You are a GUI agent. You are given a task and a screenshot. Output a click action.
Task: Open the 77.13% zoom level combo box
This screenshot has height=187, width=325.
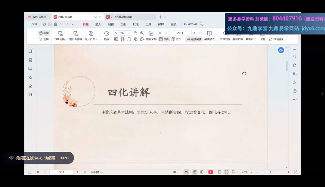pos(122,33)
